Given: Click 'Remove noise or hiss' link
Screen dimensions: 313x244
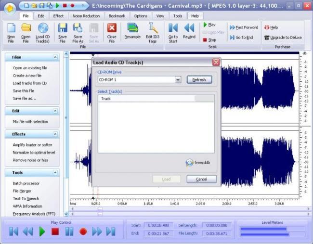Looking at the screenshot, I should [30, 160].
